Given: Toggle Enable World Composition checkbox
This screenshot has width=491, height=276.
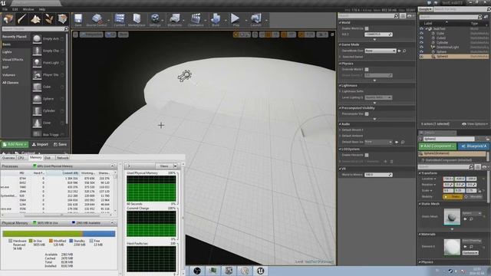Looking at the screenshot, I should coord(367,28).
